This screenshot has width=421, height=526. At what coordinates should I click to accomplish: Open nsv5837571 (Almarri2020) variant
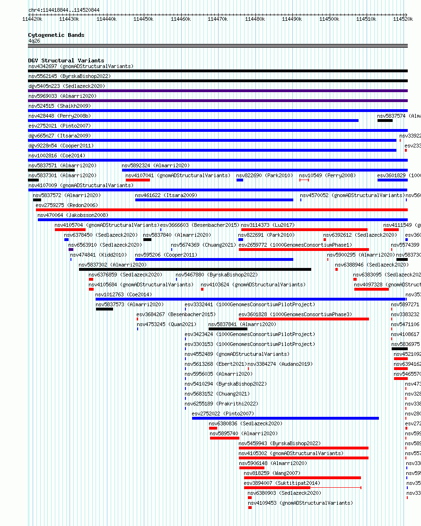[x=62, y=166]
